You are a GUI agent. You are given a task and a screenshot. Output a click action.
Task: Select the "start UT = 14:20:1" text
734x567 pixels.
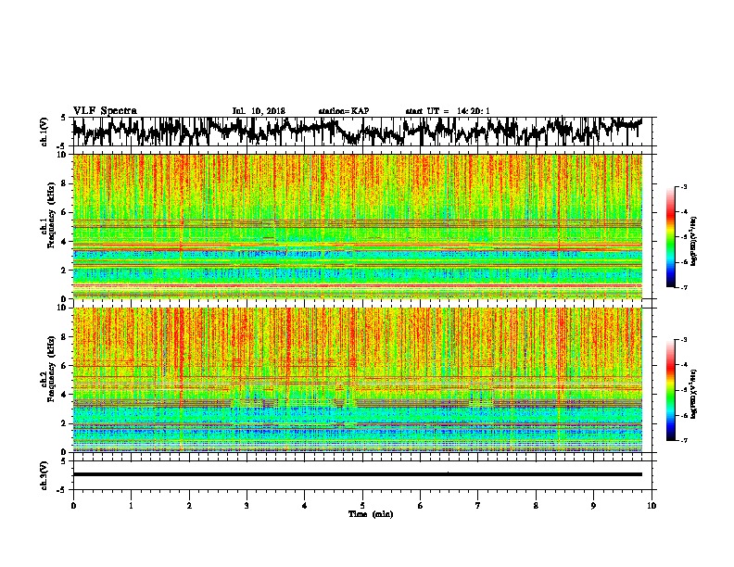coord(448,111)
